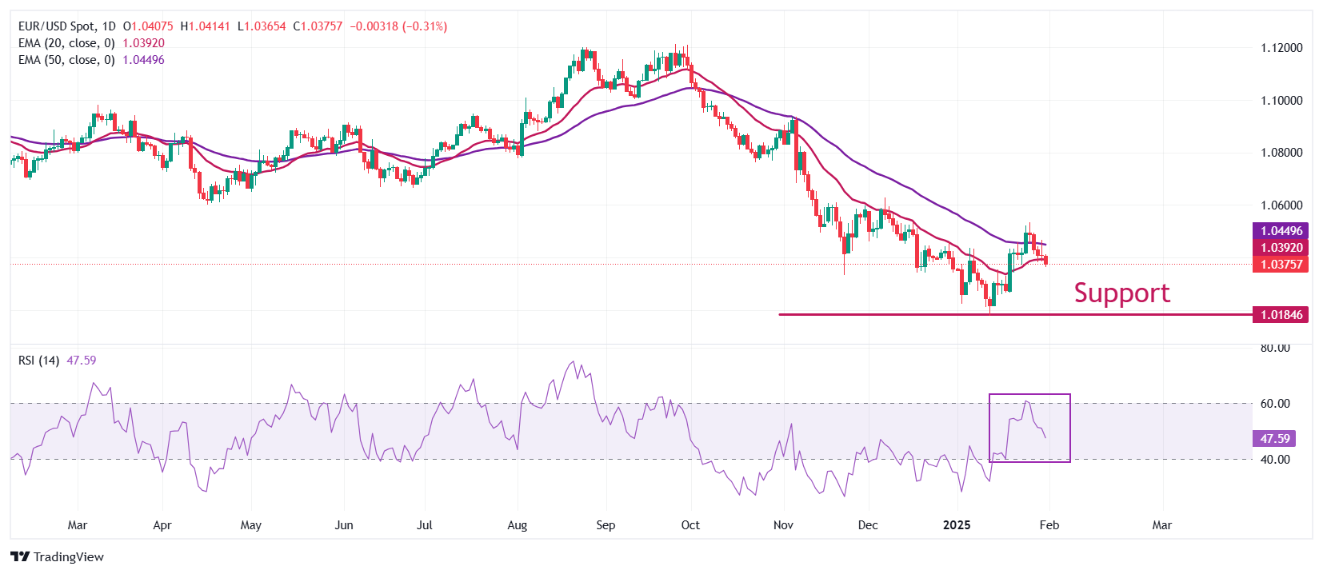Click the 1.12000 price axis label
The height and width of the screenshot is (574, 1323).
1281,48
